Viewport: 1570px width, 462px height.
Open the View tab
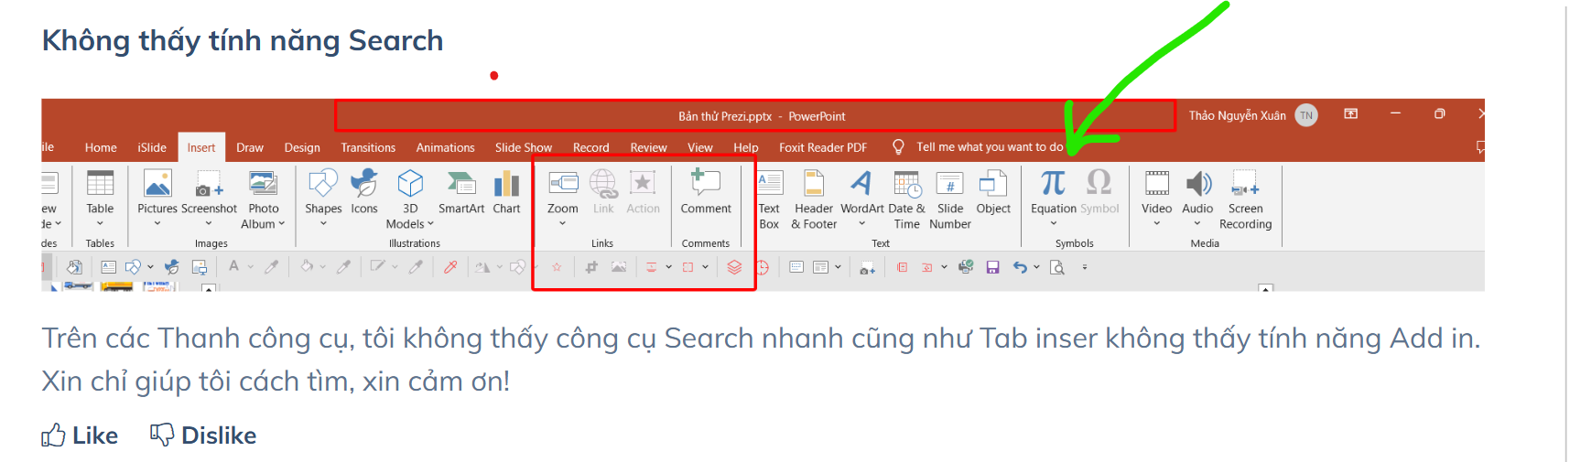tap(700, 147)
